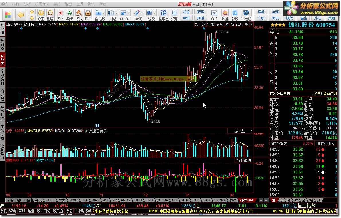
Task: Open the F10/F9 company info icon
Action: pos(123,13)
